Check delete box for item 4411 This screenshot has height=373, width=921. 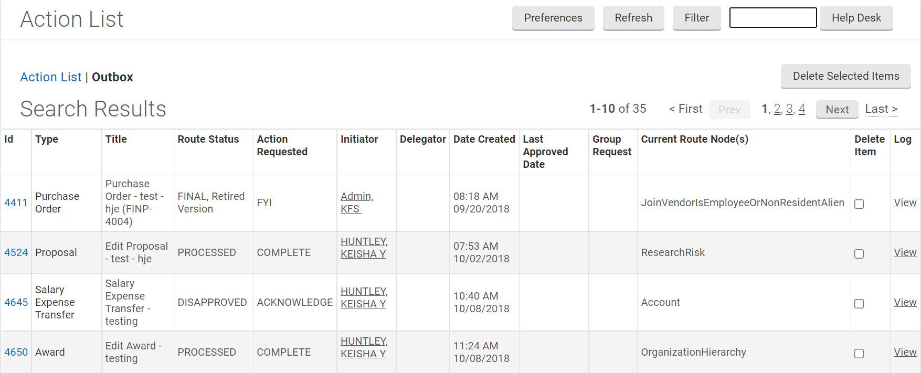tap(859, 204)
